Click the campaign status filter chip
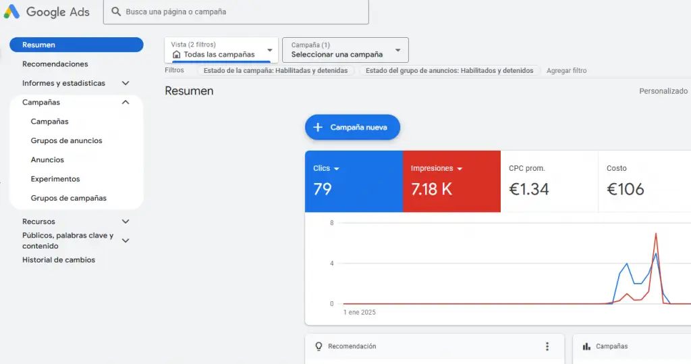691x364 pixels. (275, 70)
